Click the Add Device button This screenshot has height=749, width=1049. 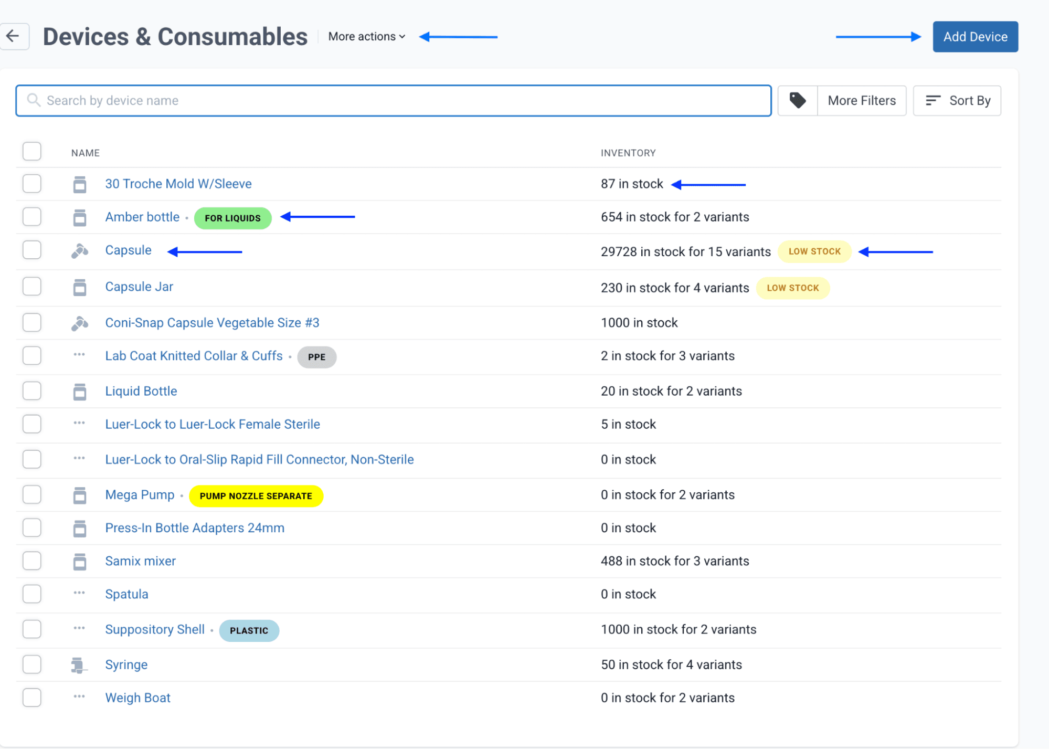(975, 37)
